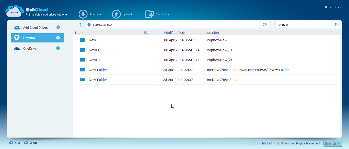Click the magnifier search icon
This screenshot has width=349, height=149.
[336, 25]
